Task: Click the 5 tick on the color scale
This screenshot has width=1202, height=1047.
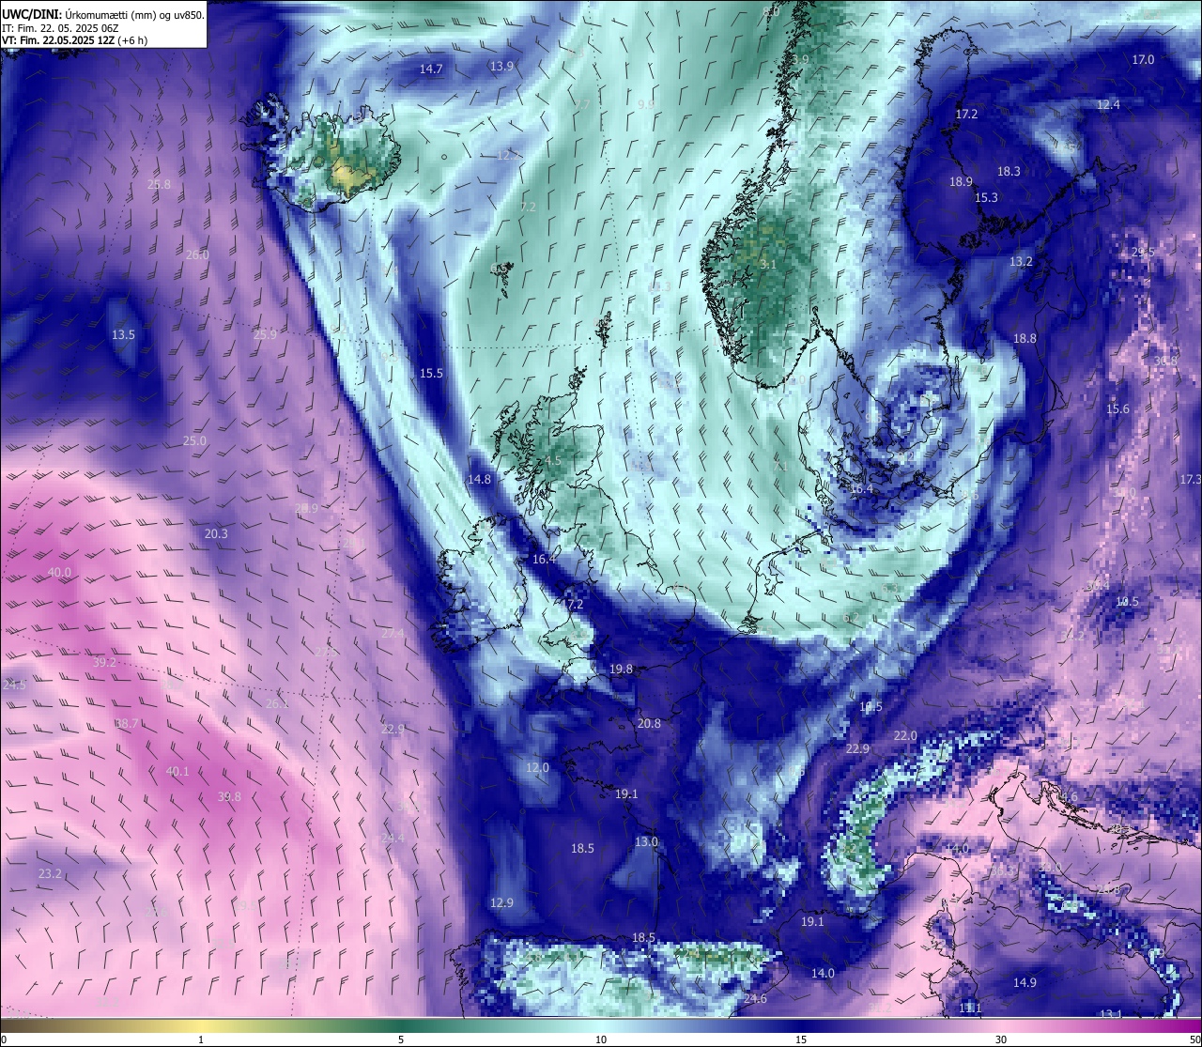Action: coord(401,1039)
